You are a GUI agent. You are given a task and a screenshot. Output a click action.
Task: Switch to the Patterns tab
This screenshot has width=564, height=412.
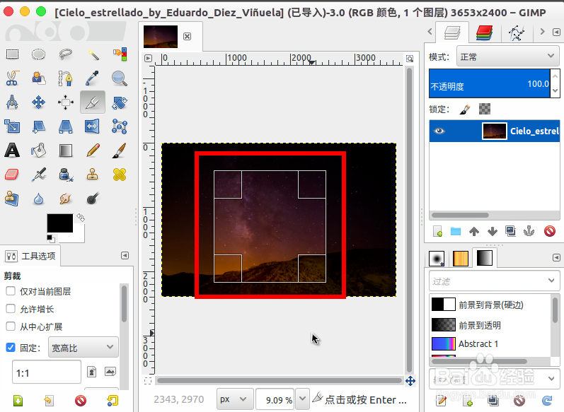click(461, 258)
